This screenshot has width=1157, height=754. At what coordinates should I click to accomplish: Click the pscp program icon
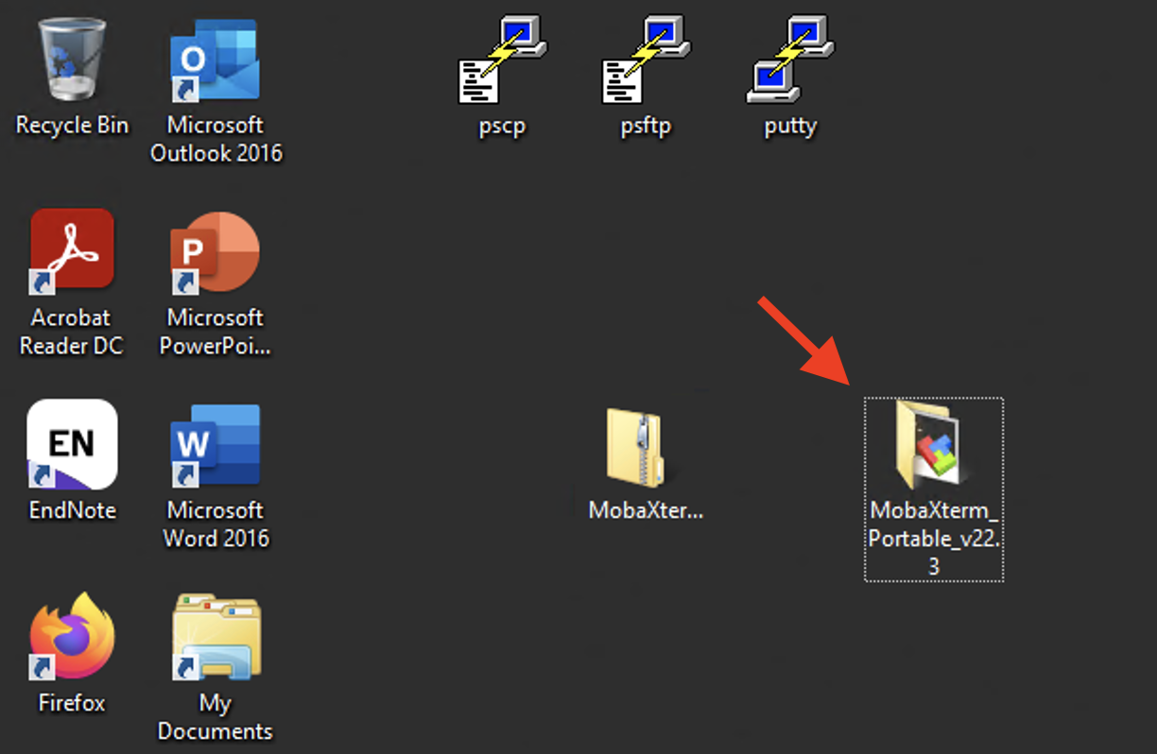(x=501, y=59)
